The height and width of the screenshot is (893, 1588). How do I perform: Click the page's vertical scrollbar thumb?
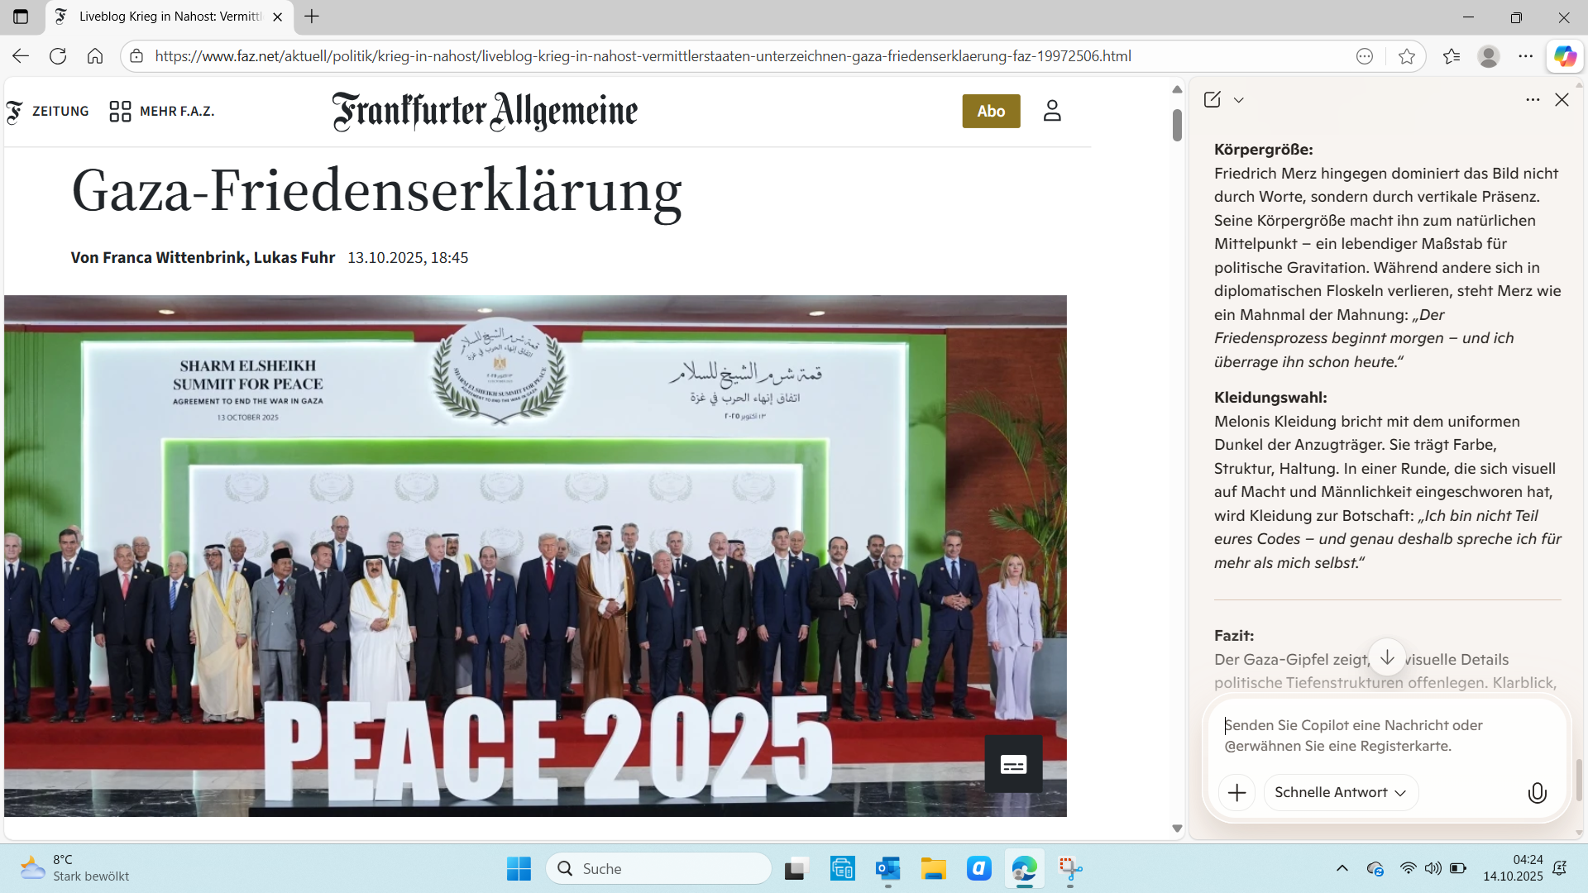coord(1177,125)
